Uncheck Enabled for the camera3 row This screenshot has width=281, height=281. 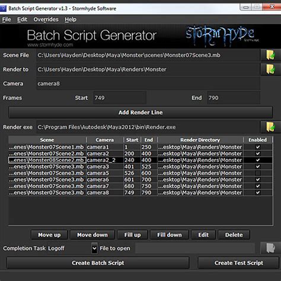point(258,167)
